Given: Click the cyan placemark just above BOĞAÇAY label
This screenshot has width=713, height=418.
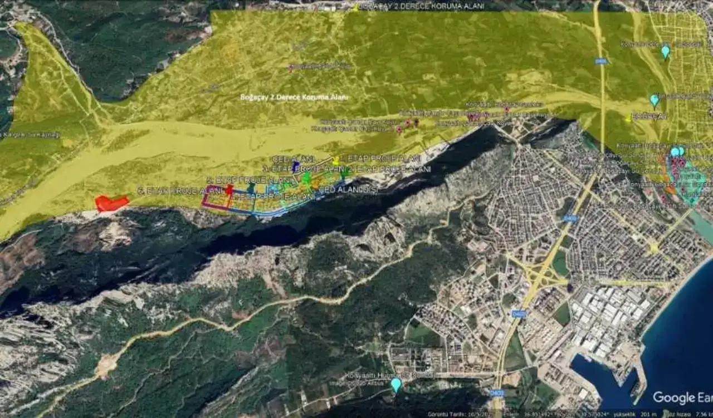Looking at the screenshot, I should pyautogui.click(x=655, y=100).
